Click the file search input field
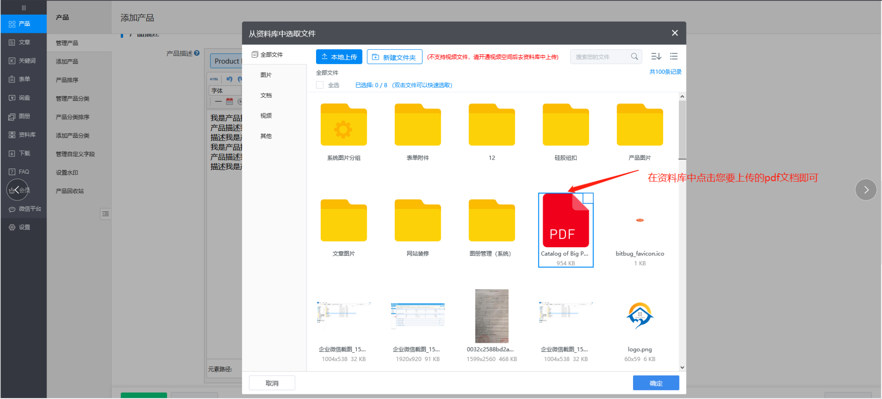 tap(600, 57)
